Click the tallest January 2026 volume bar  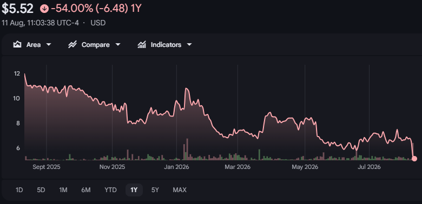click(187, 149)
